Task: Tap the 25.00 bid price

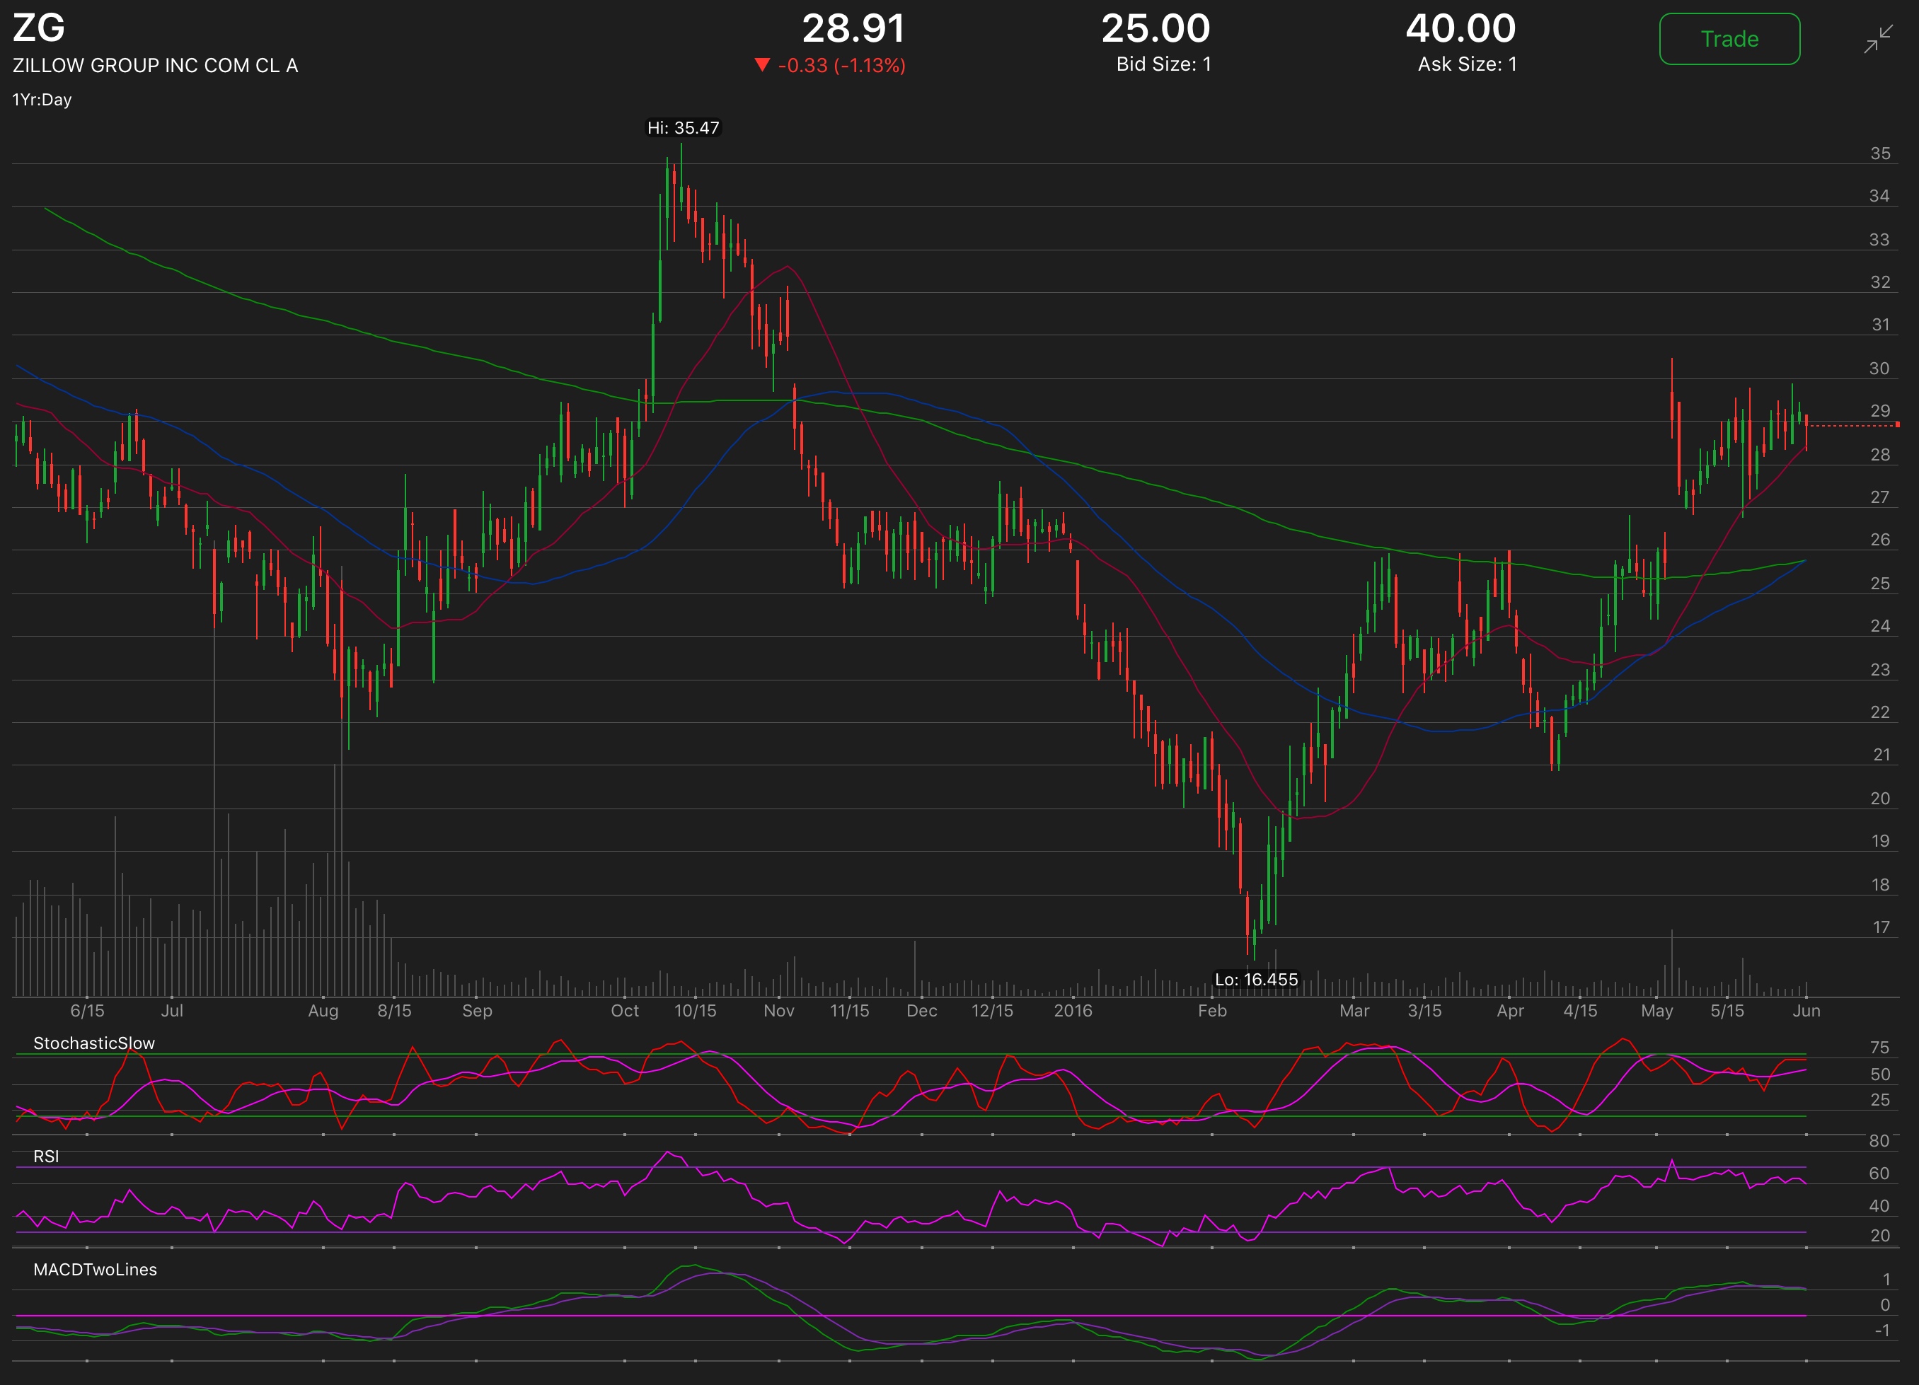Action: [1155, 29]
